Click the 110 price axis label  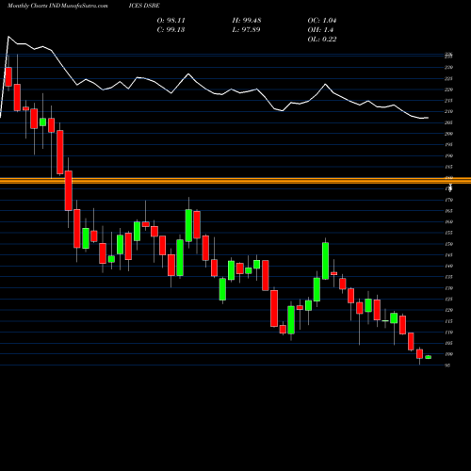[448, 333]
